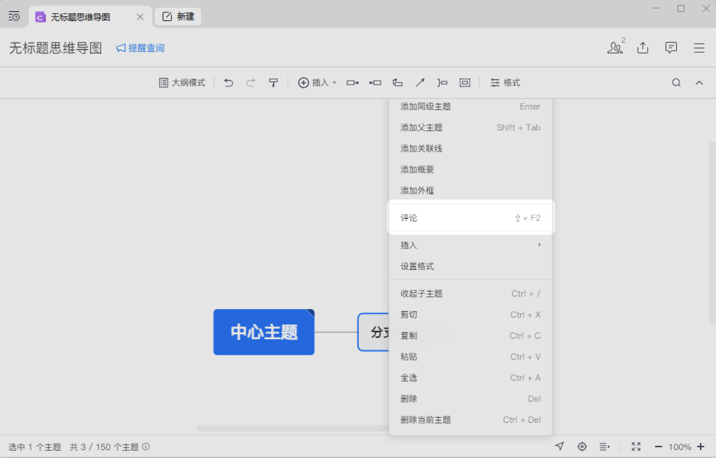Choose 设置格式 from the context menu
This screenshot has width=716, height=458.
tap(471, 266)
